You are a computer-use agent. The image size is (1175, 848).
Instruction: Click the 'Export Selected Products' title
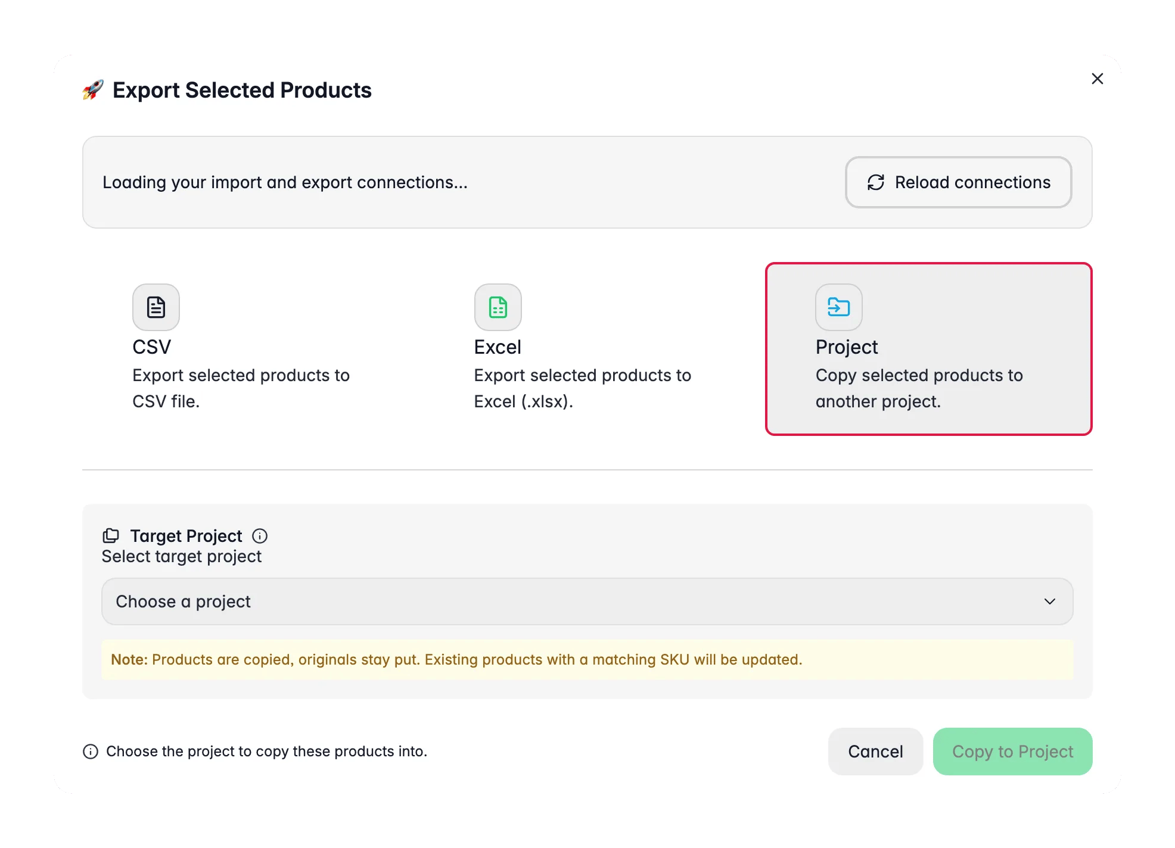click(242, 90)
